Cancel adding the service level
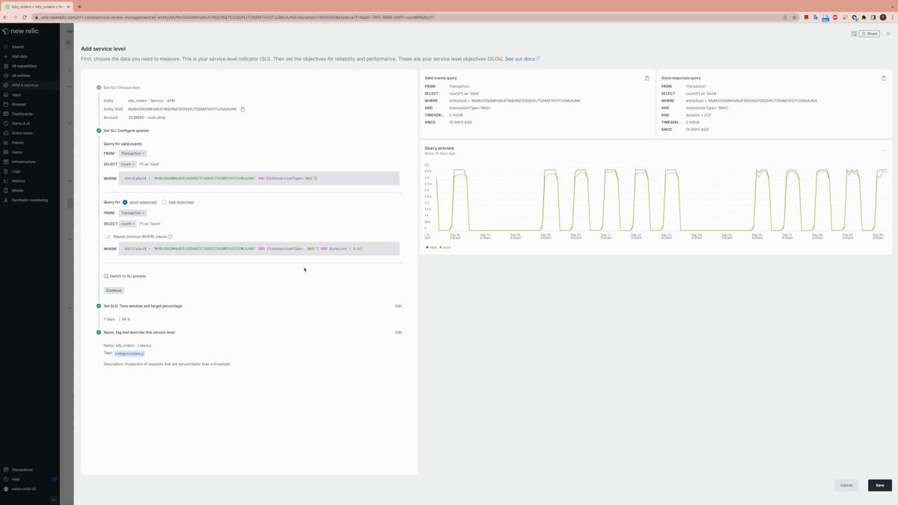 [846, 485]
